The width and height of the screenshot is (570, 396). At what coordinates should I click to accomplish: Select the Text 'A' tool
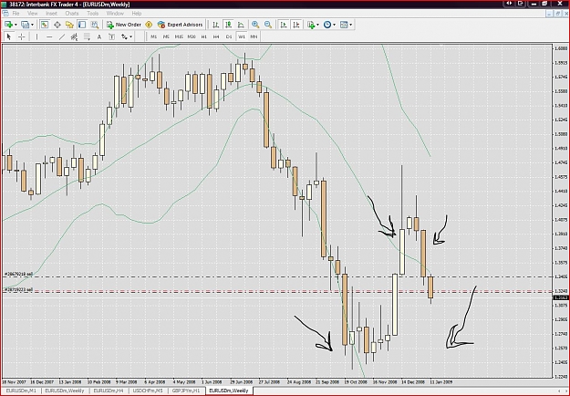coord(98,36)
